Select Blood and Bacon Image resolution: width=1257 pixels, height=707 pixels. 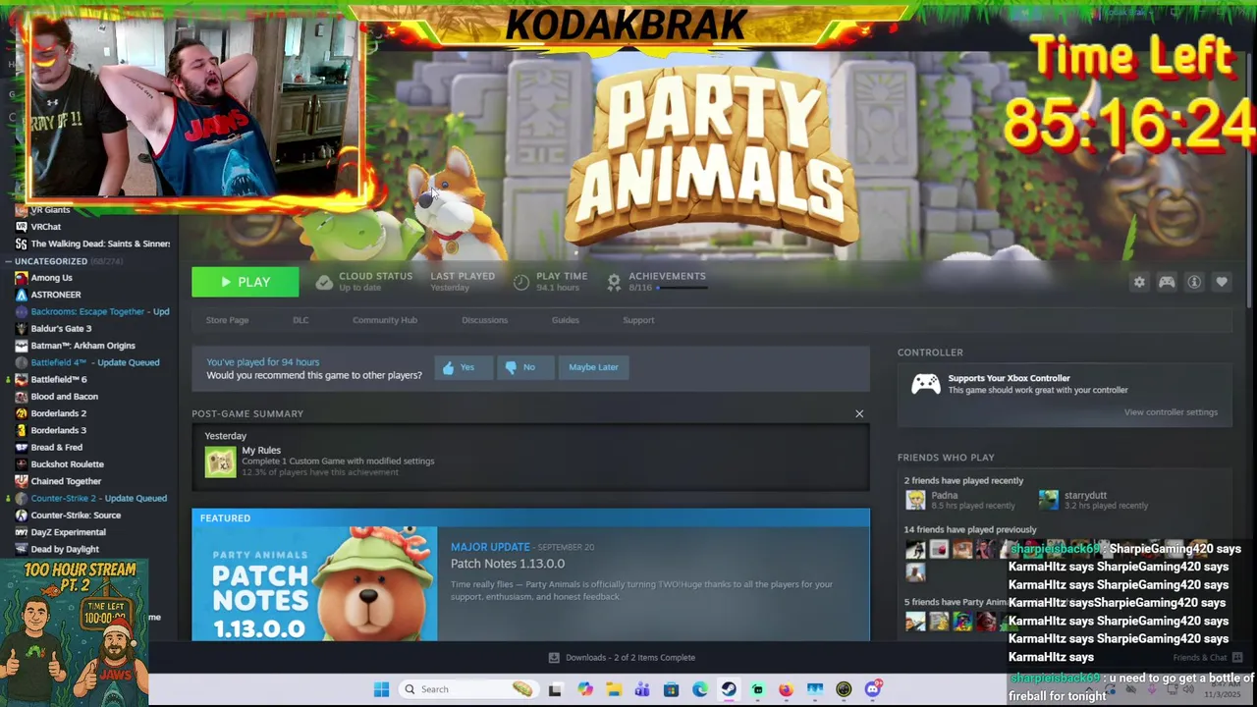tap(64, 397)
